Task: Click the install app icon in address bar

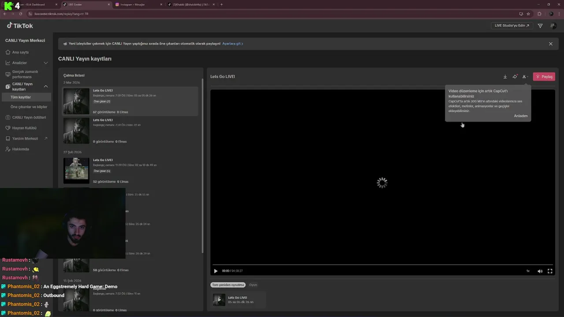Action: (x=521, y=14)
